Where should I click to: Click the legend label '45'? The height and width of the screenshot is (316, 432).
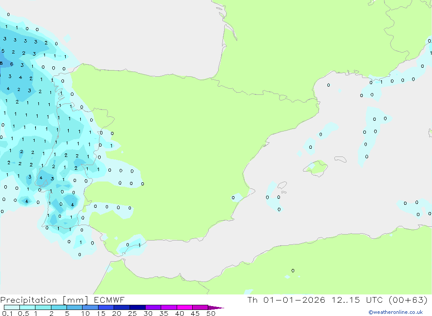(x=195, y=313)
